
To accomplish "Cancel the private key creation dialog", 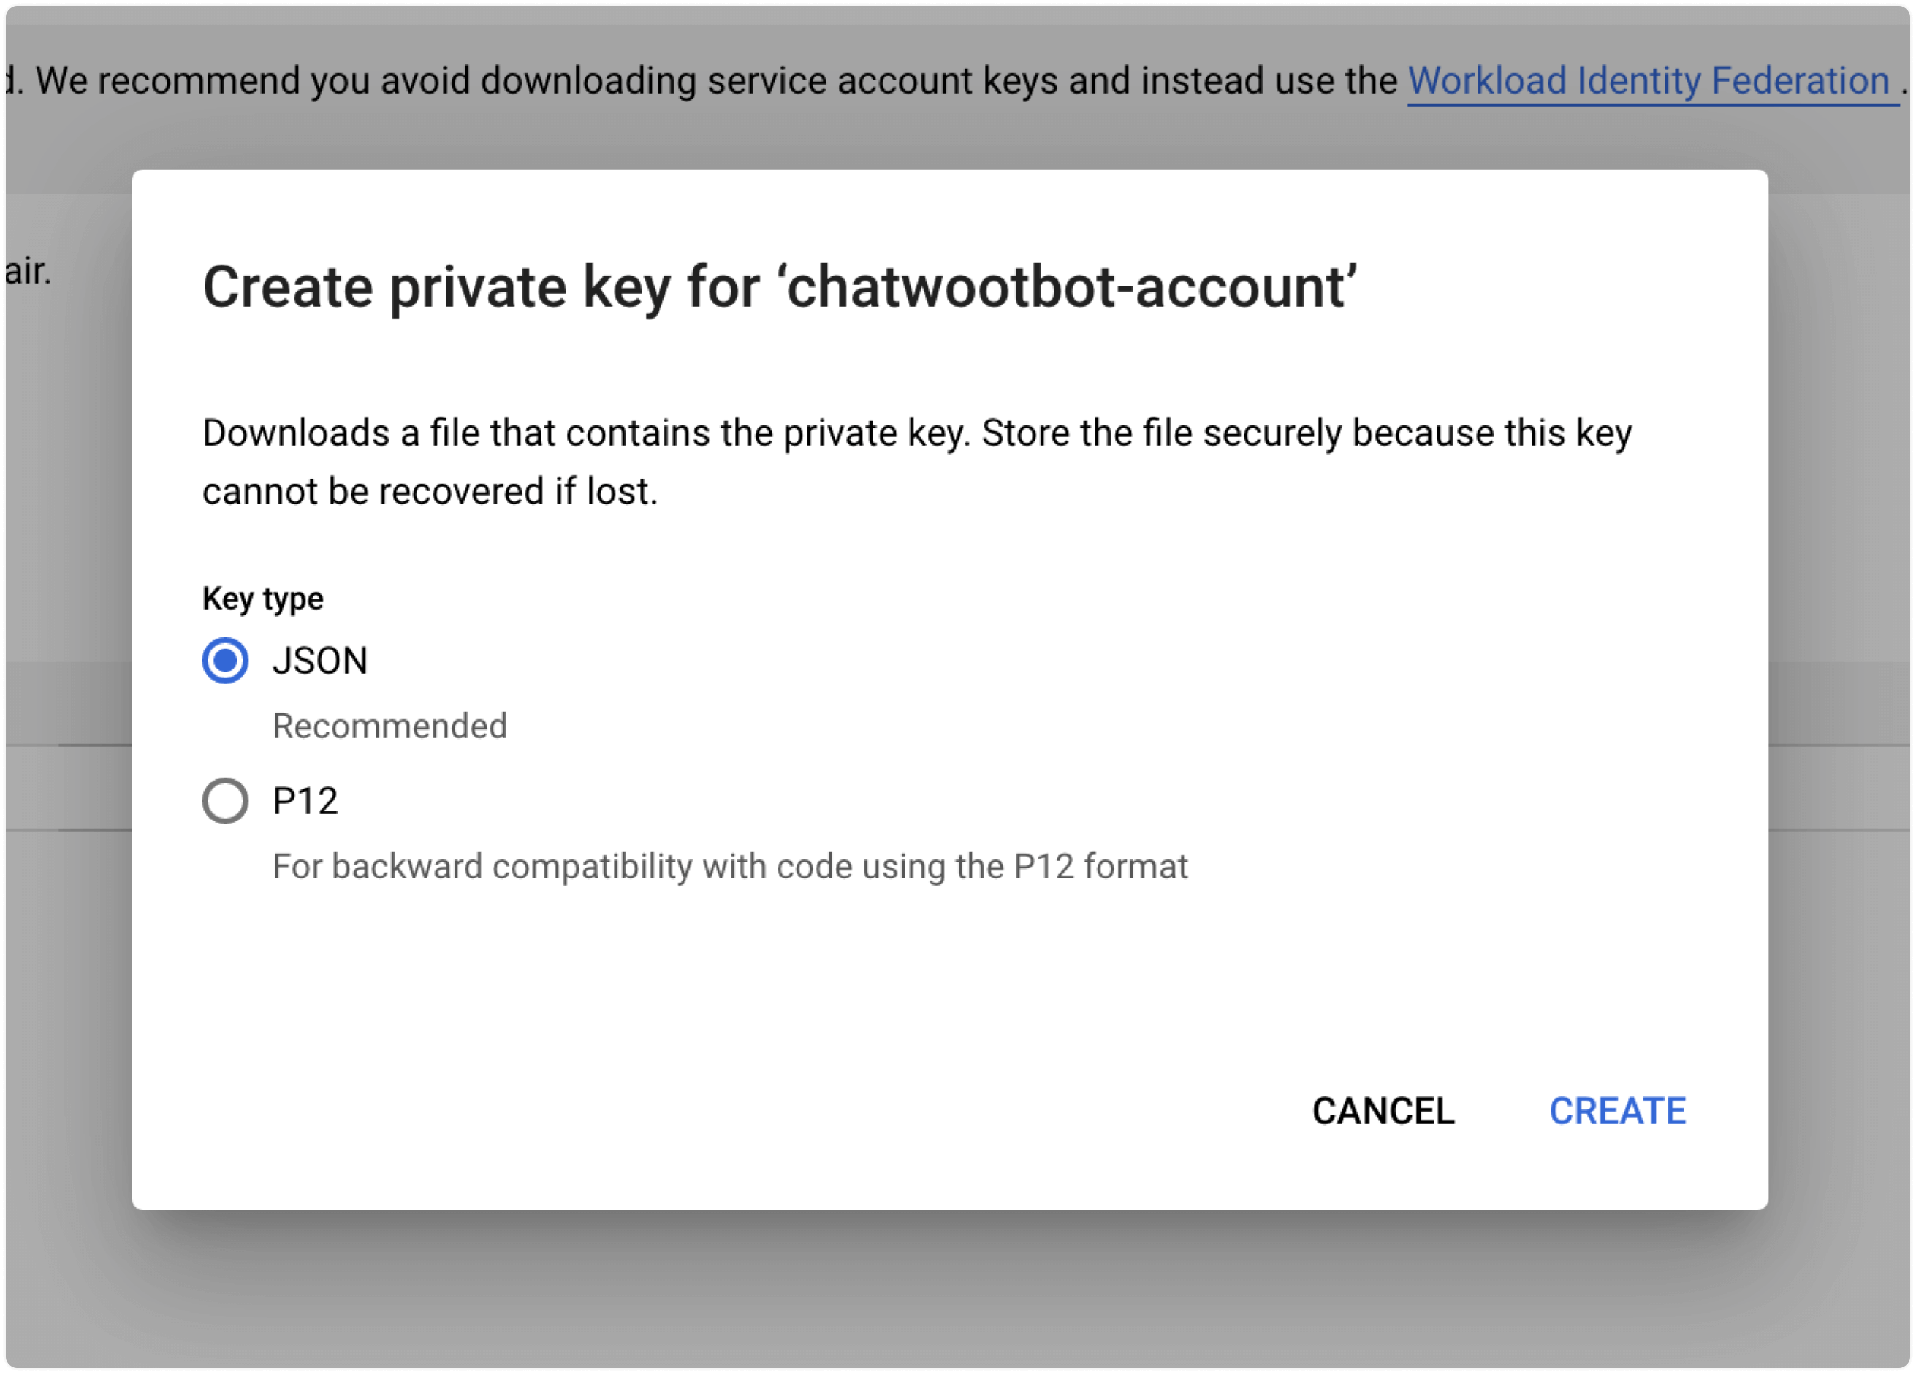I will pos(1383,1111).
